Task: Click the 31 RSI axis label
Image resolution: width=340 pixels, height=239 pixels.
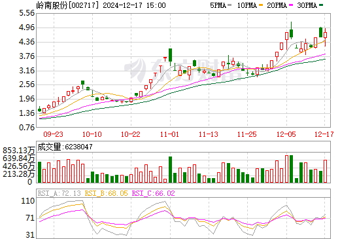Action: 30,235
